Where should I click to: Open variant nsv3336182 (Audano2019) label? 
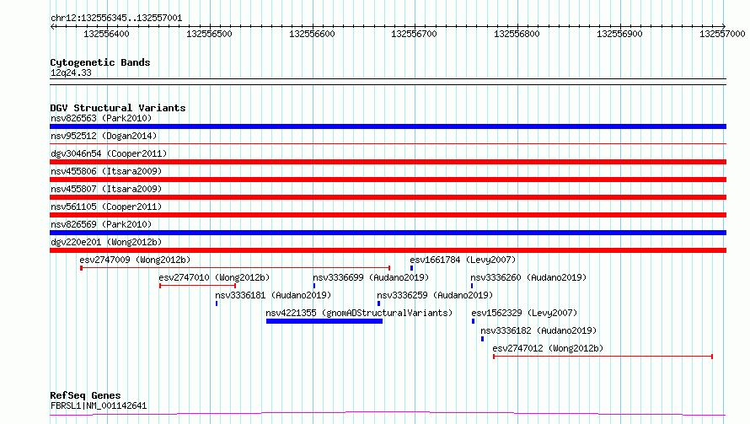click(538, 330)
